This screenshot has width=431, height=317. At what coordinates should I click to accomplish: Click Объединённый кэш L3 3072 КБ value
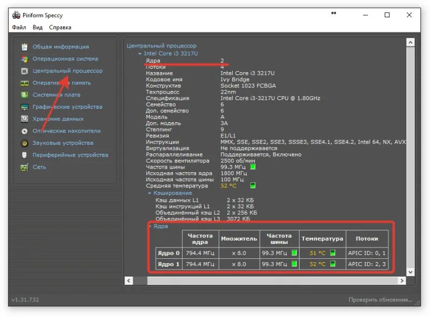pos(238,219)
